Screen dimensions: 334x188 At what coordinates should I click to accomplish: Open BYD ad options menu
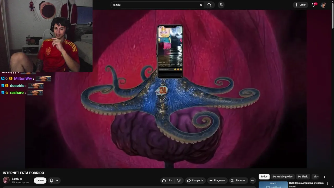[327, 184]
